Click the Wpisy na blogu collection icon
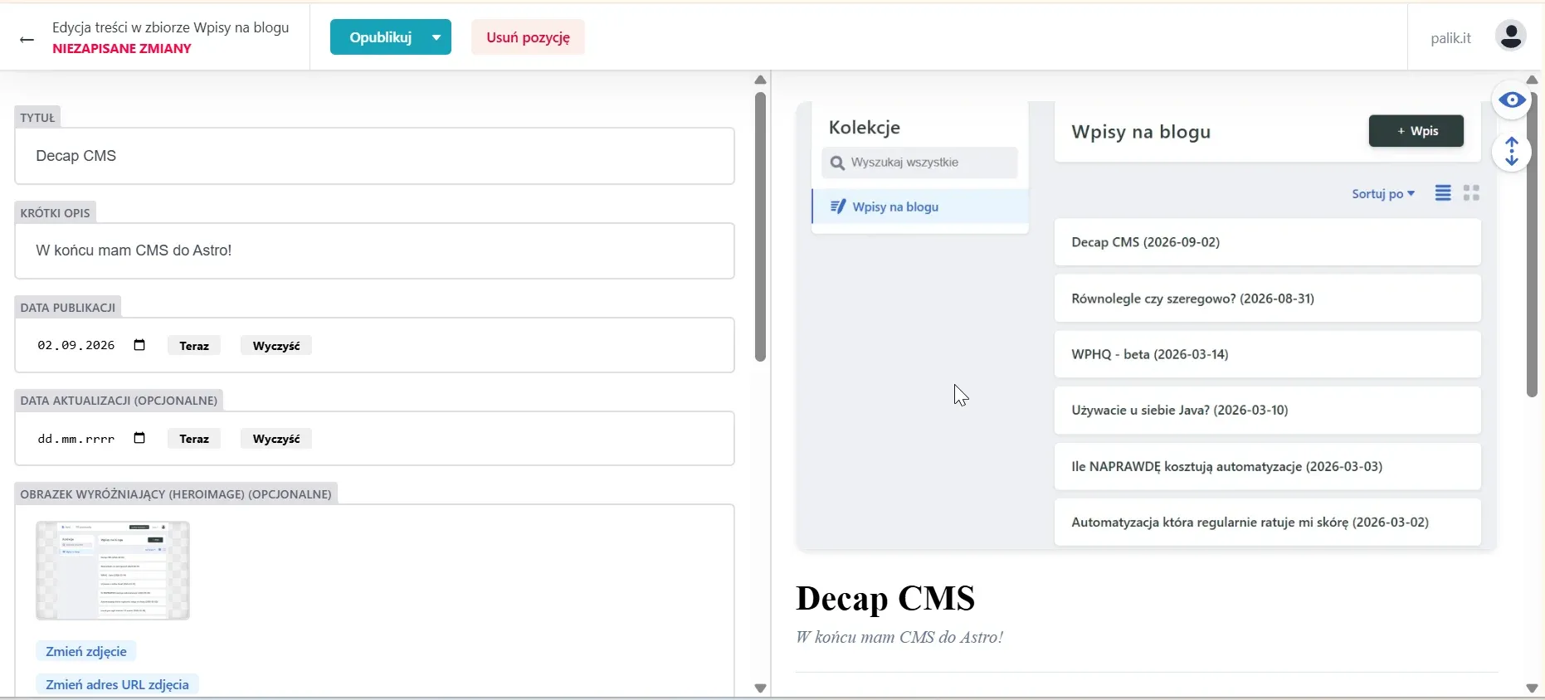The height and width of the screenshot is (700, 1545). point(838,207)
